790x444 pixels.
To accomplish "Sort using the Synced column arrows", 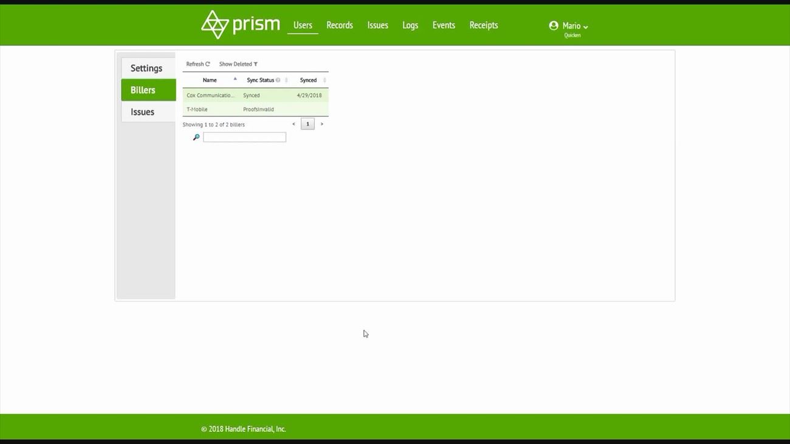I will [325, 80].
